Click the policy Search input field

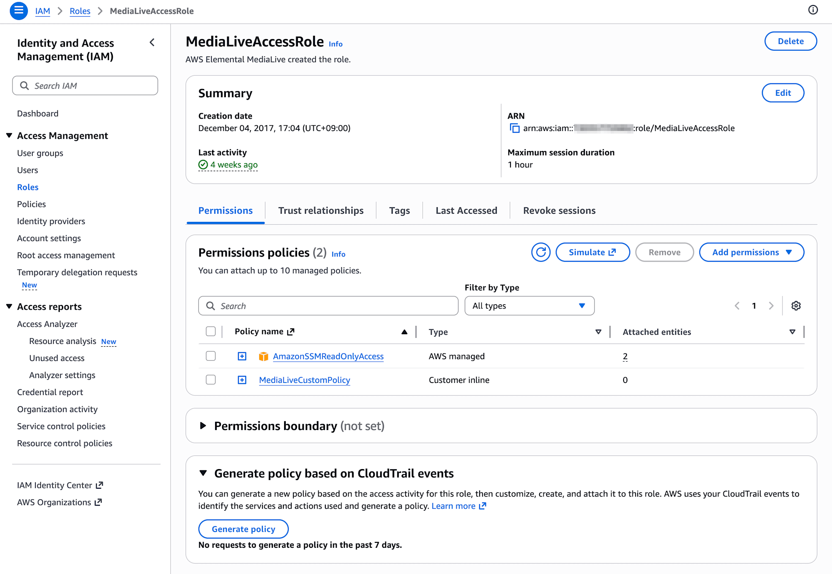(329, 306)
